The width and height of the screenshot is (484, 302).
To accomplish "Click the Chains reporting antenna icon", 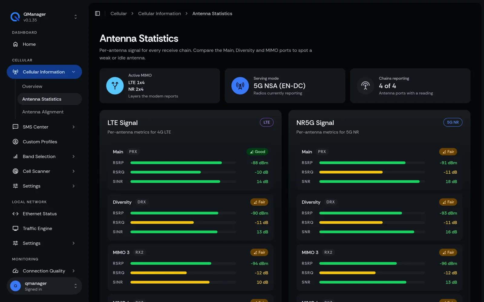I will click(x=365, y=86).
